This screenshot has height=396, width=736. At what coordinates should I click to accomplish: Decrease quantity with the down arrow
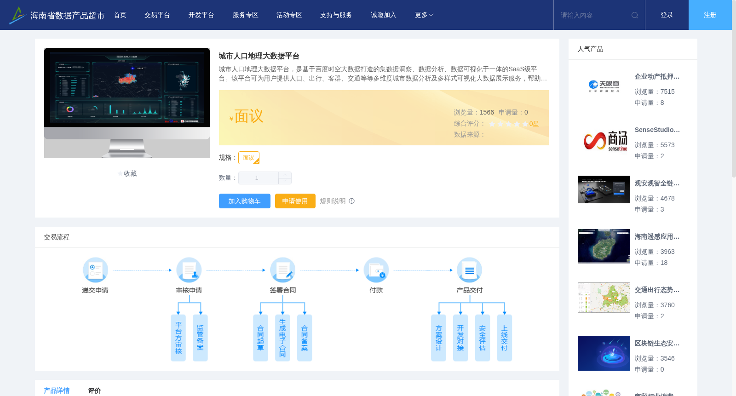point(285,181)
